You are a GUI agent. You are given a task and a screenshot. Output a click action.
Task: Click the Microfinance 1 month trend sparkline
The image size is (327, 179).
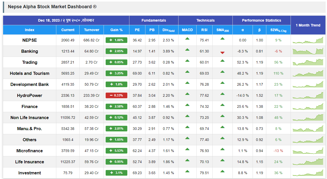click(308, 151)
